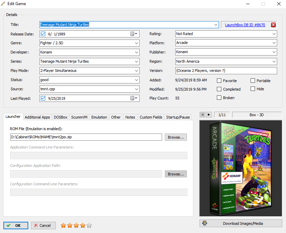Show the previous image with left arrow
This screenshot has height=233, width=286.
pos(202,114)
